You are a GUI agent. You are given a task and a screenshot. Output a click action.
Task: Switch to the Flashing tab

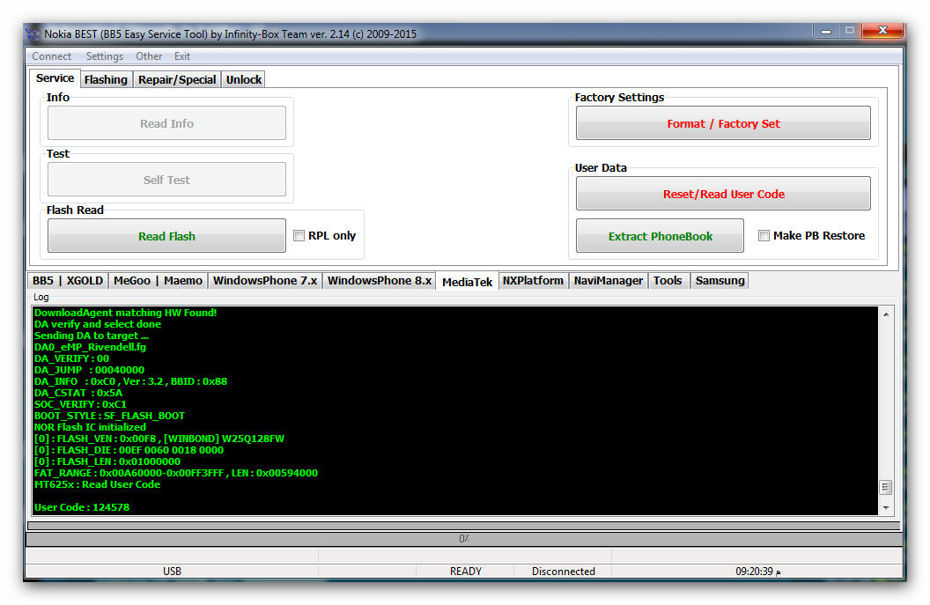coord(106,79)
